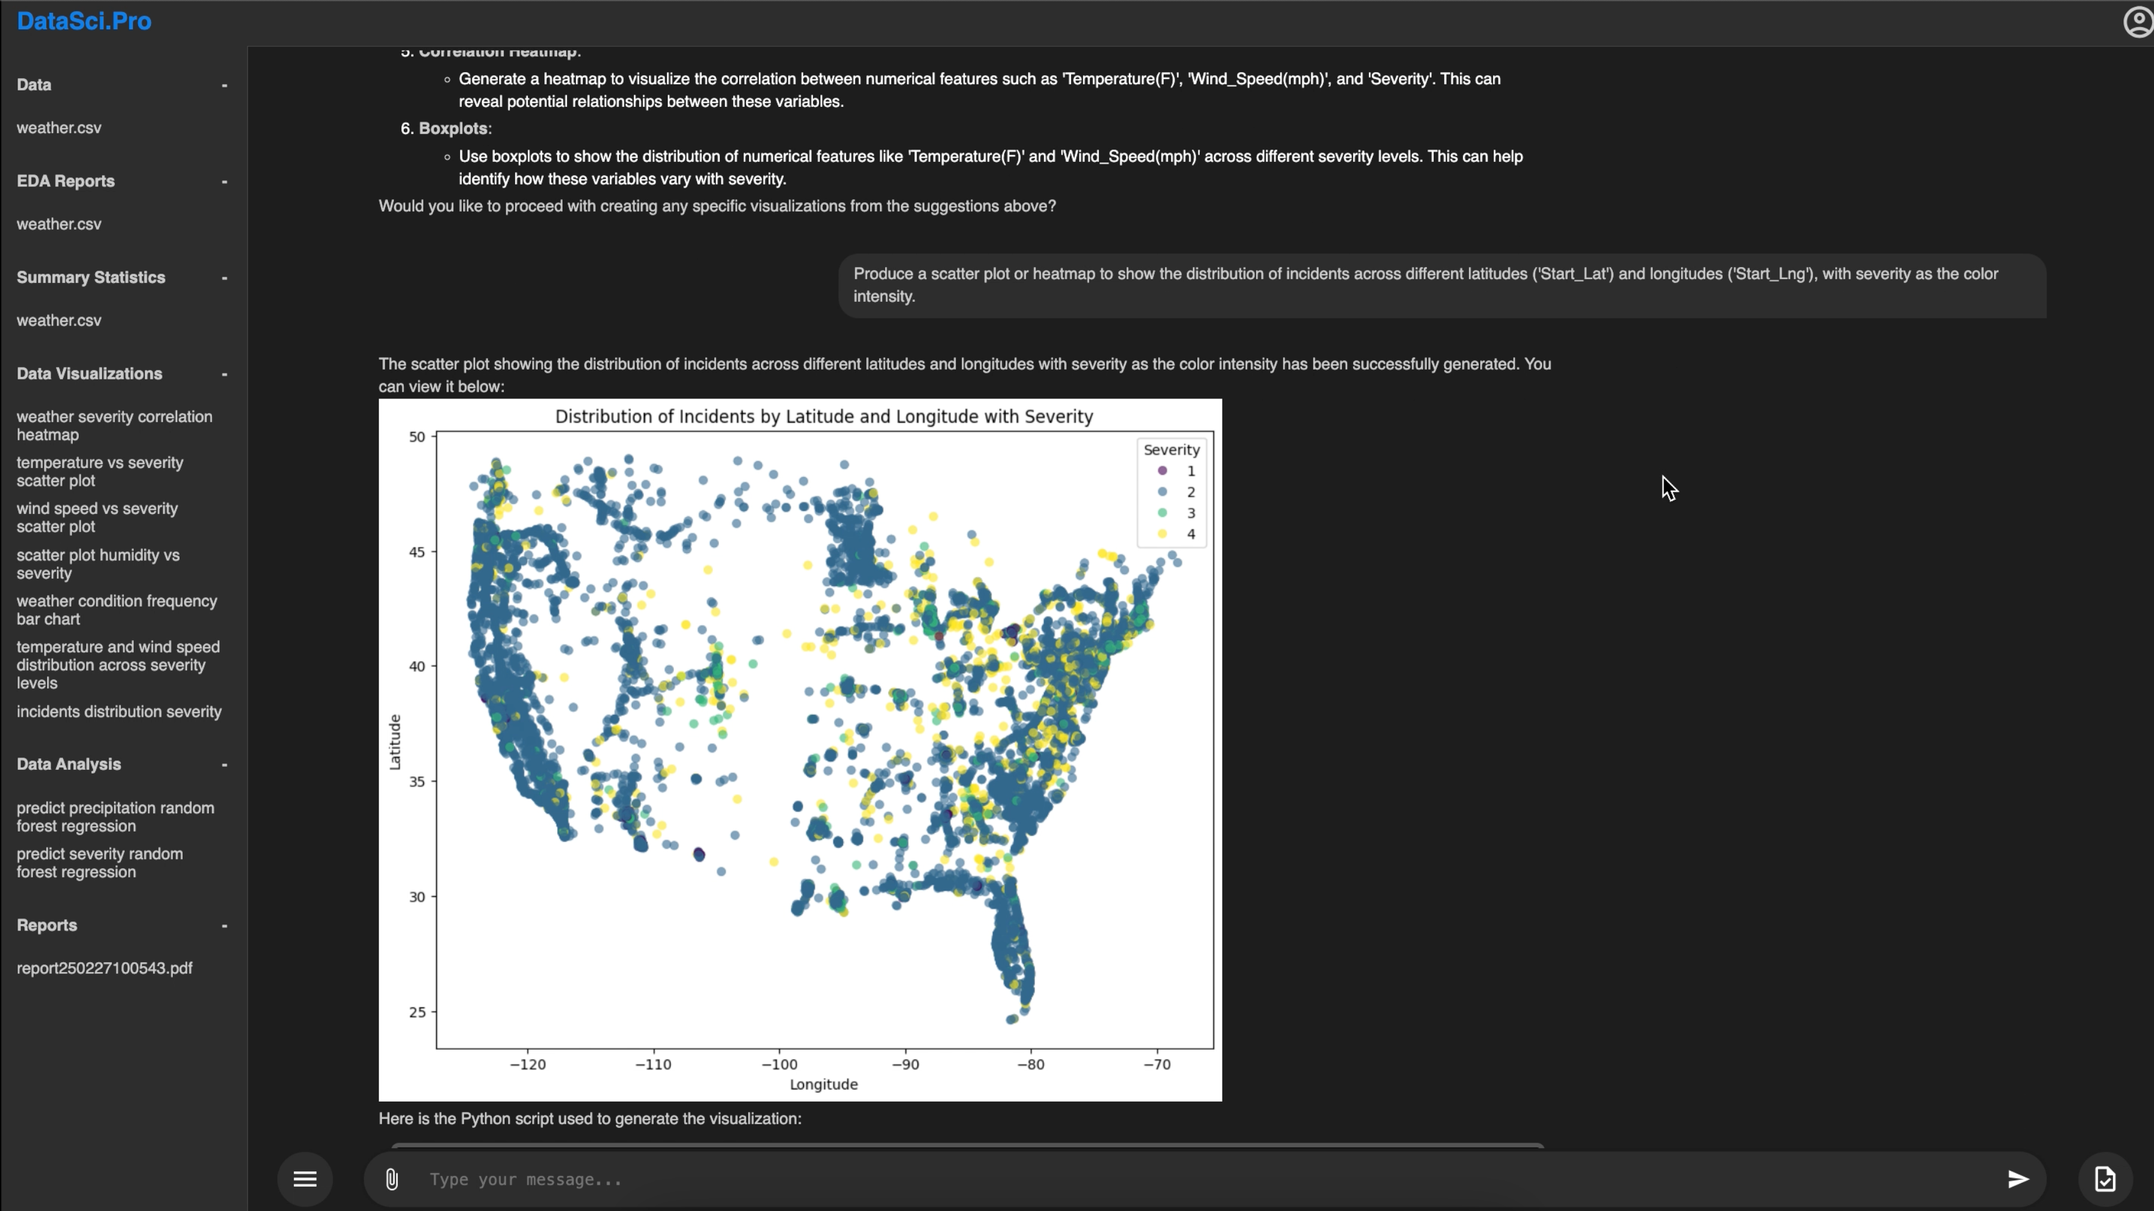This screenshot has height=1211, width=2154.
Task: Collapse the EDA Reports section
Action: point(224,181)
